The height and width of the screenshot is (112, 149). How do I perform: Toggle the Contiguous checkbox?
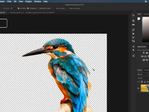pos(28,8)
